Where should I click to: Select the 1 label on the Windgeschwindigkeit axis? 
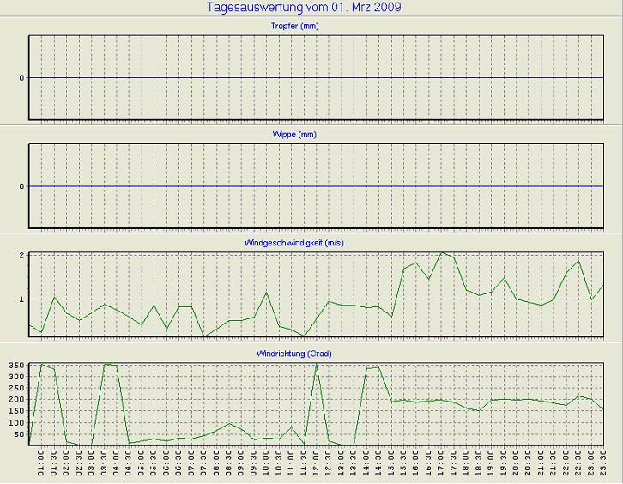coord(21,299)
